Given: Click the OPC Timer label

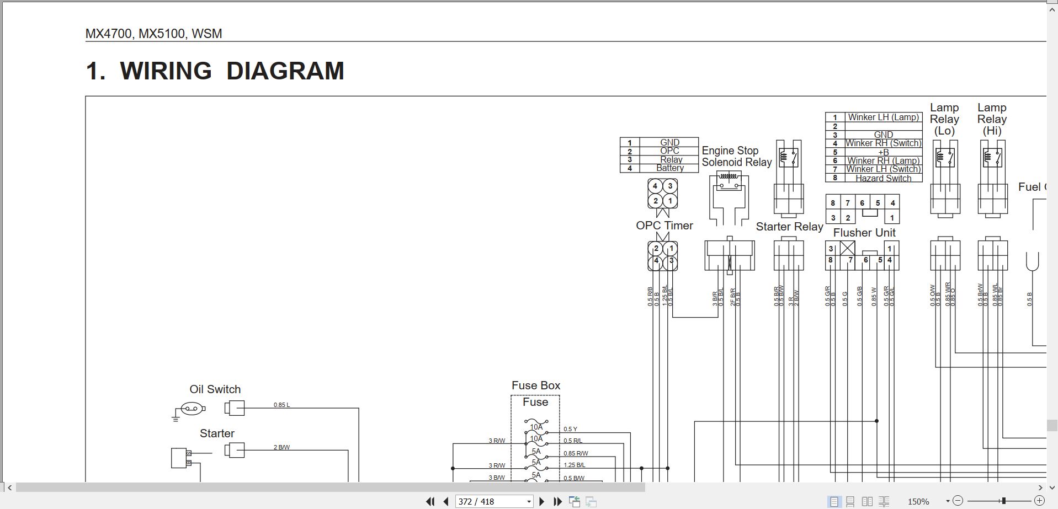Looking at the screenshot, I should [x=664, y=226].
